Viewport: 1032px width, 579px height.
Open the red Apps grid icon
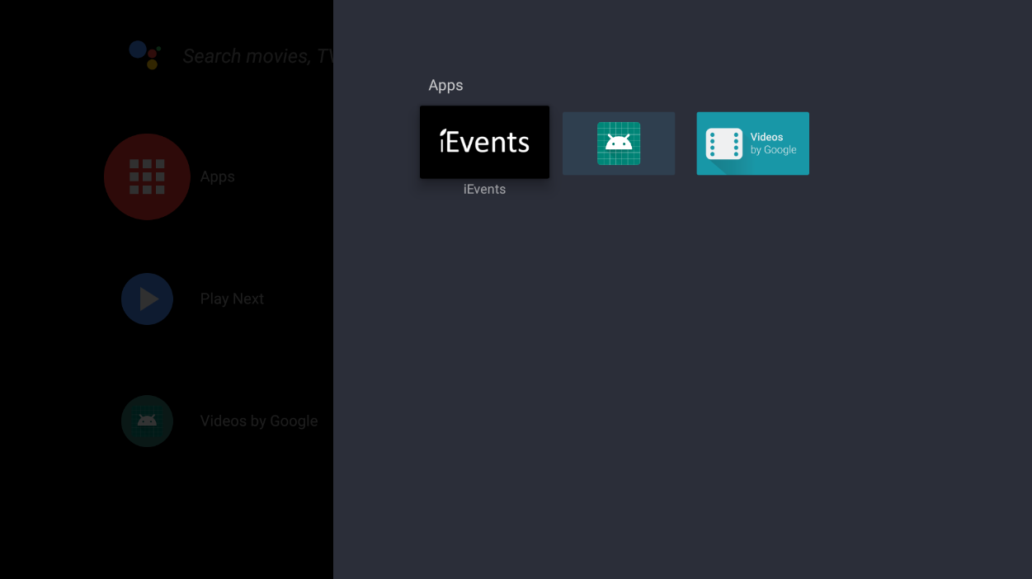point(147,177)
